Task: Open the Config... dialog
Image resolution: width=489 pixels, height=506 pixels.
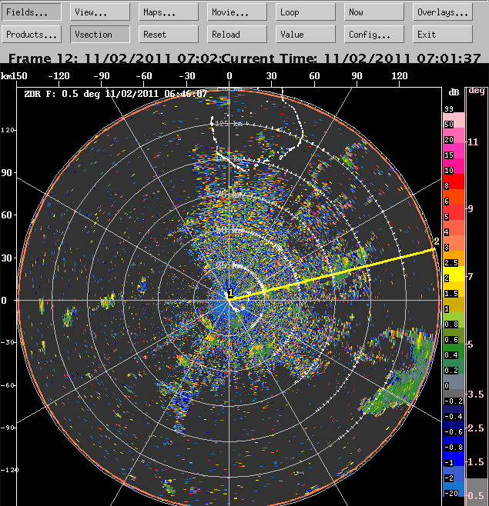Action: coord(374,34)
